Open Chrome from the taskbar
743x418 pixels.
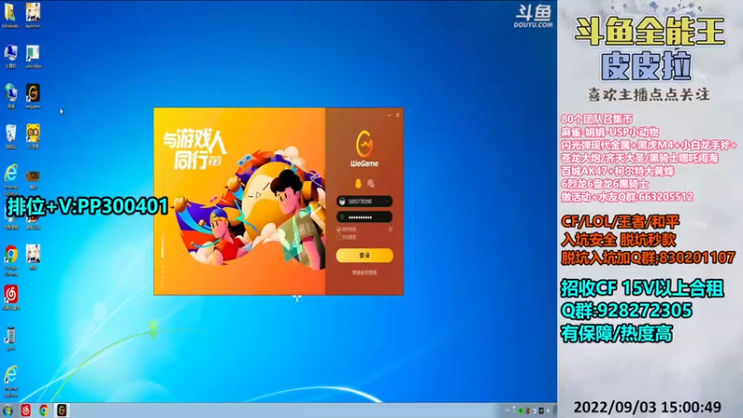pos(44,411)
